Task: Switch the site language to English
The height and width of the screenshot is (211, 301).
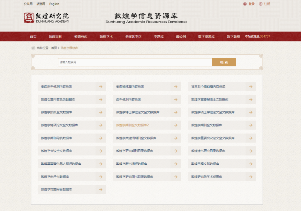Action: (54, 4)
